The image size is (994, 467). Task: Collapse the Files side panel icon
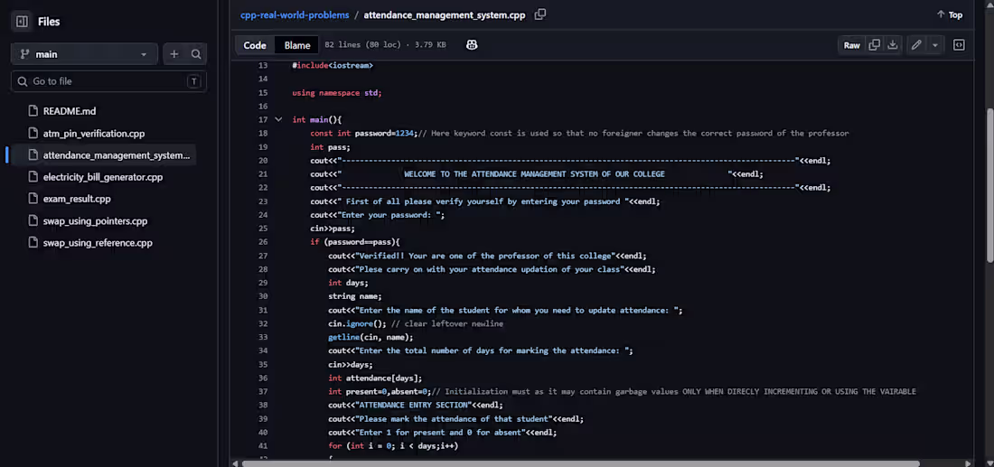(22, 22)
